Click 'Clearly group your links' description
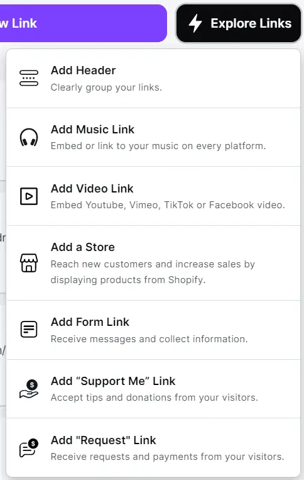The image size is (304, 480). [106, 87]
